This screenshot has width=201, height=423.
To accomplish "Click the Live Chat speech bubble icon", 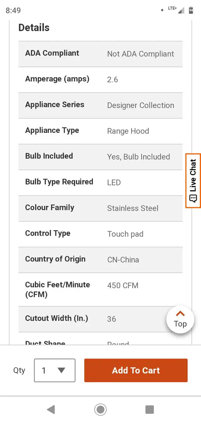I will pos(193,199).
